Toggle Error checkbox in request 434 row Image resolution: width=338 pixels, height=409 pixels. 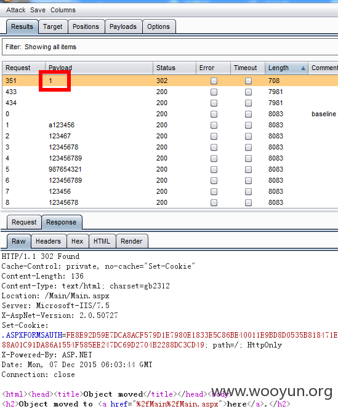(214, 103)
